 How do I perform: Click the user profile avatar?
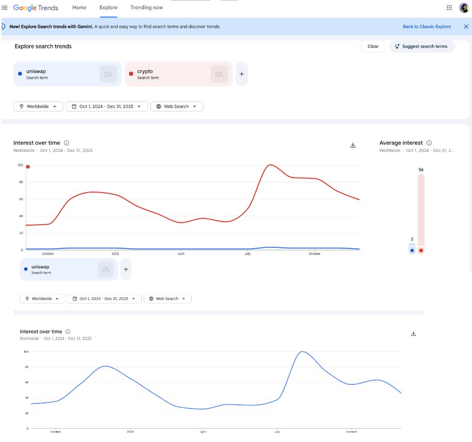click(x=464, y=8)
